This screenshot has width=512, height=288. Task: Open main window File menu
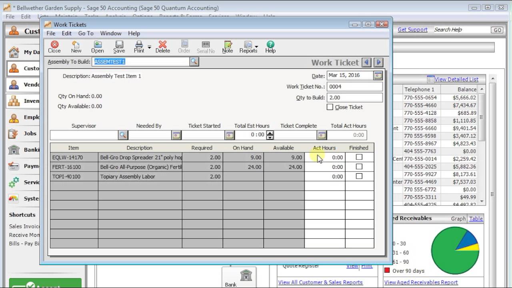[x=10, y=16]
